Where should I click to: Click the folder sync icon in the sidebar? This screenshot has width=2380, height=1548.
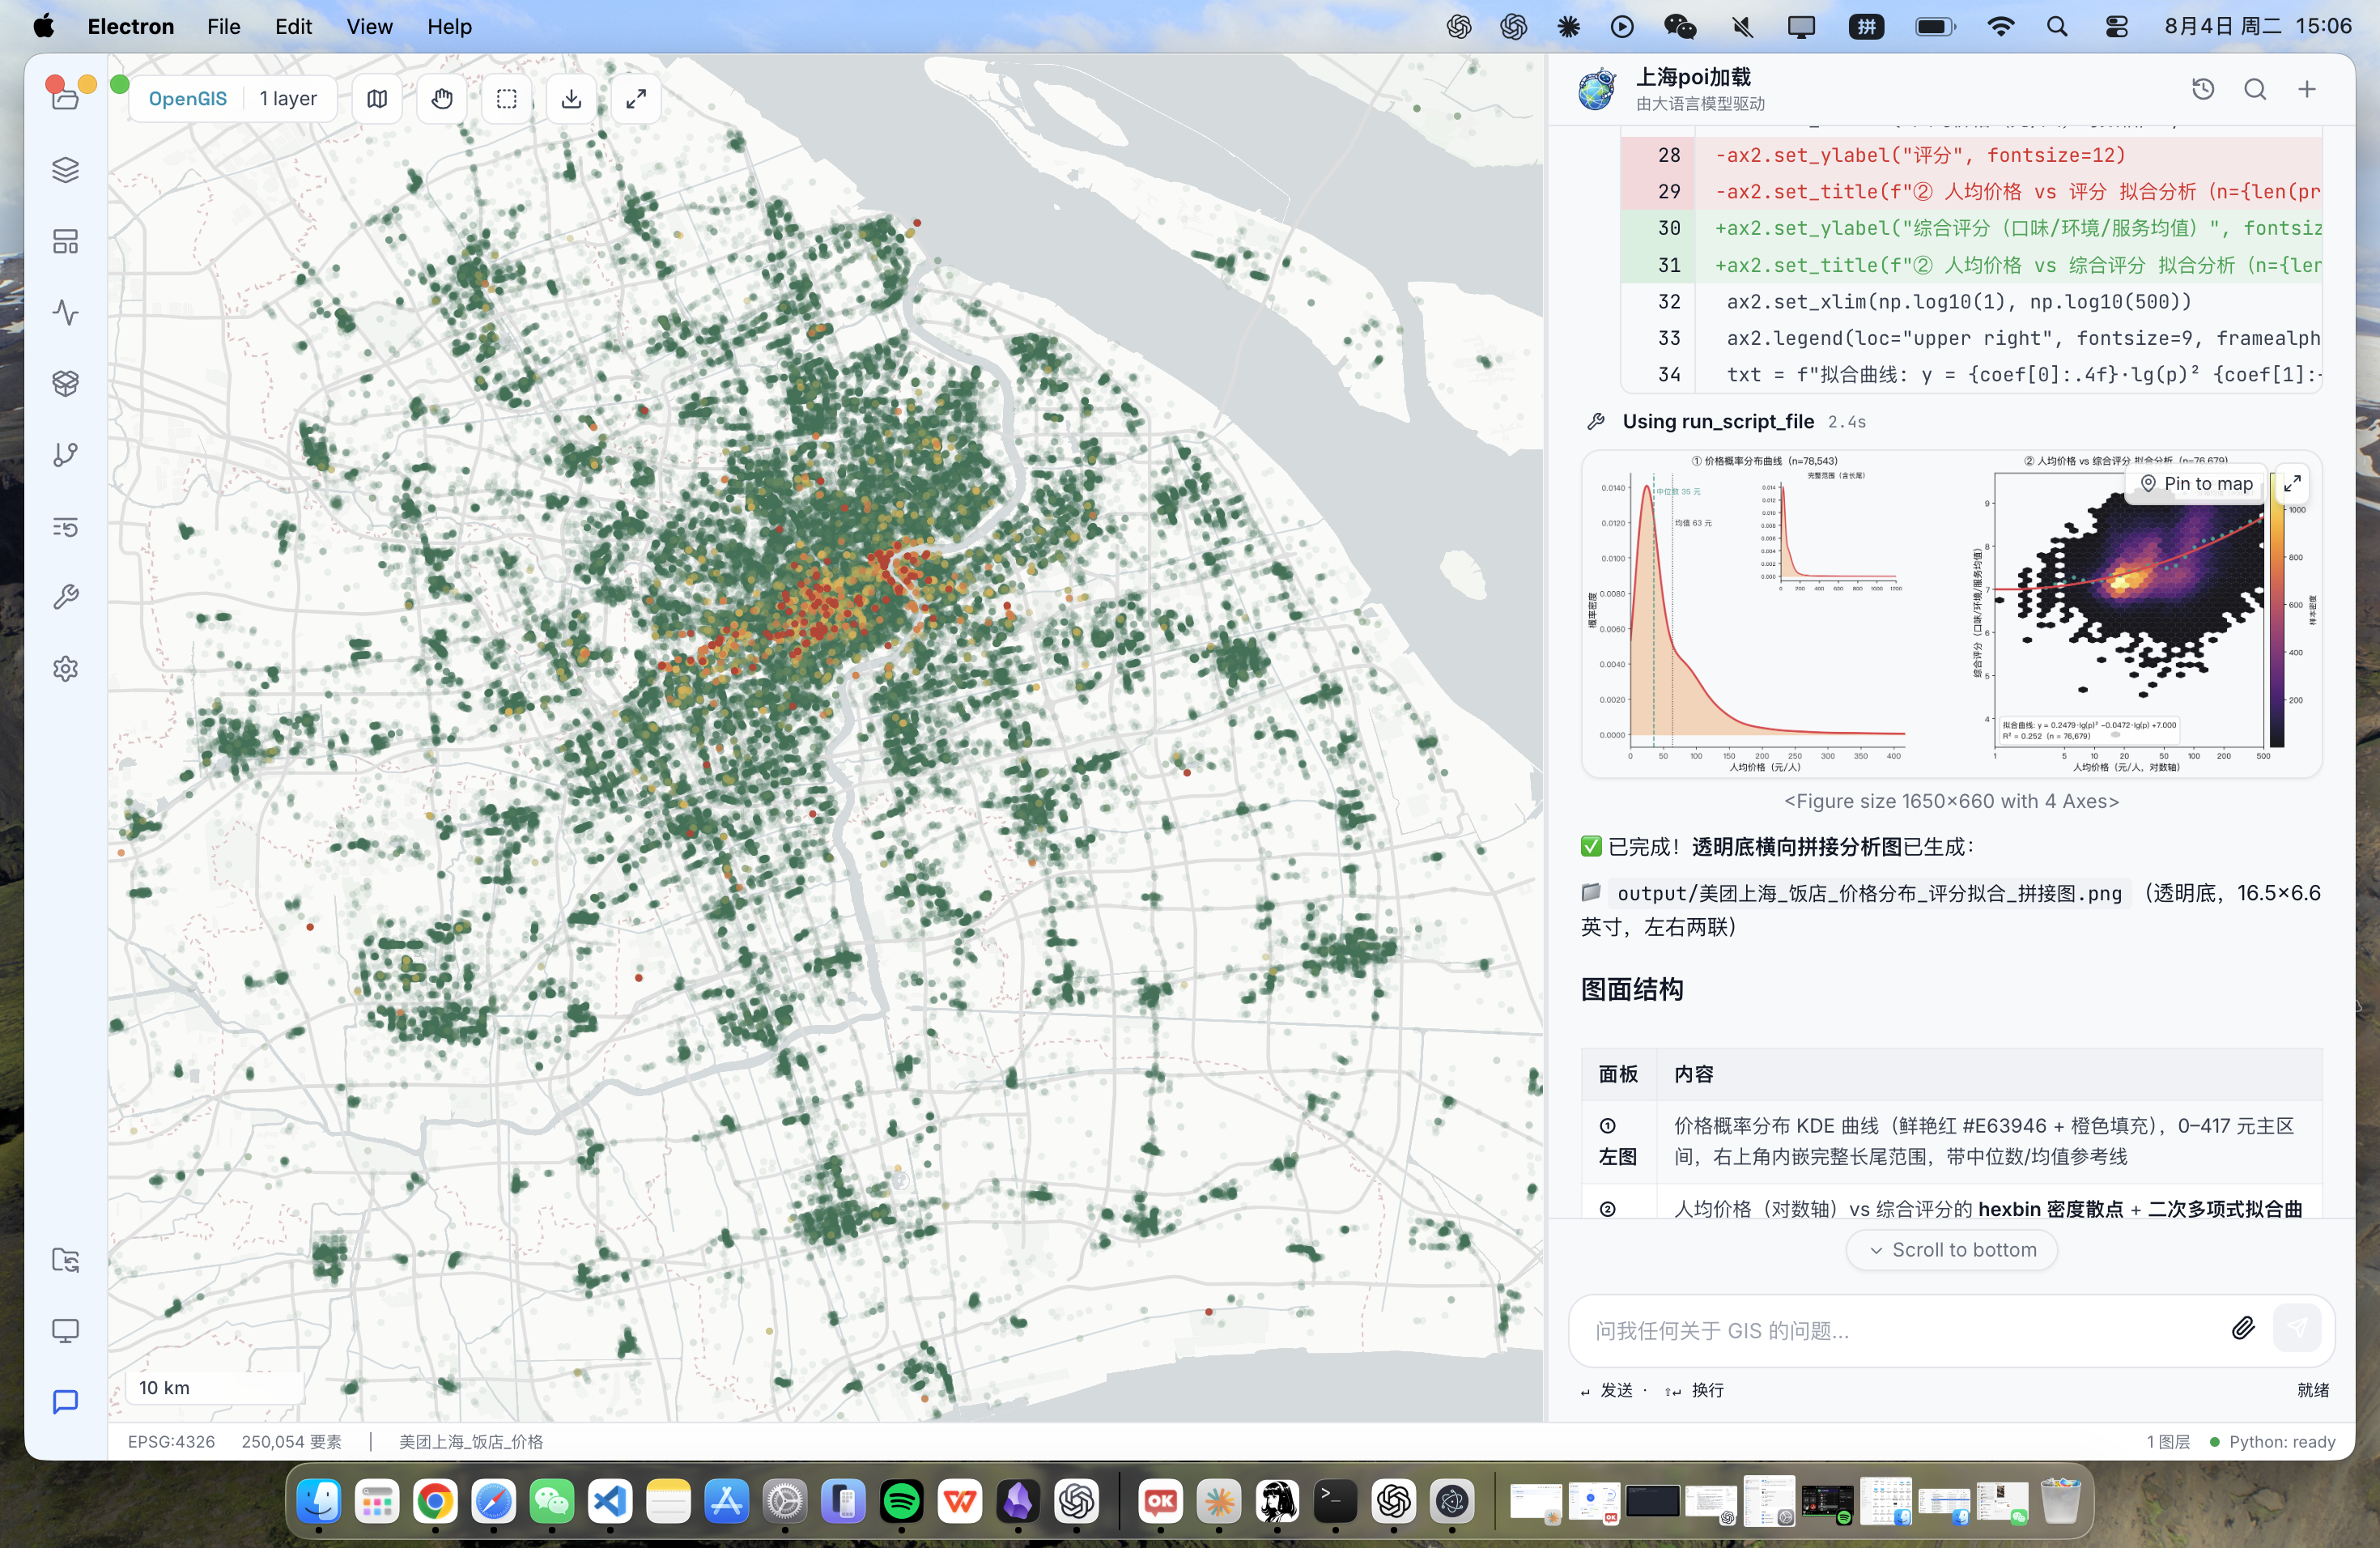click(65, 1260)
